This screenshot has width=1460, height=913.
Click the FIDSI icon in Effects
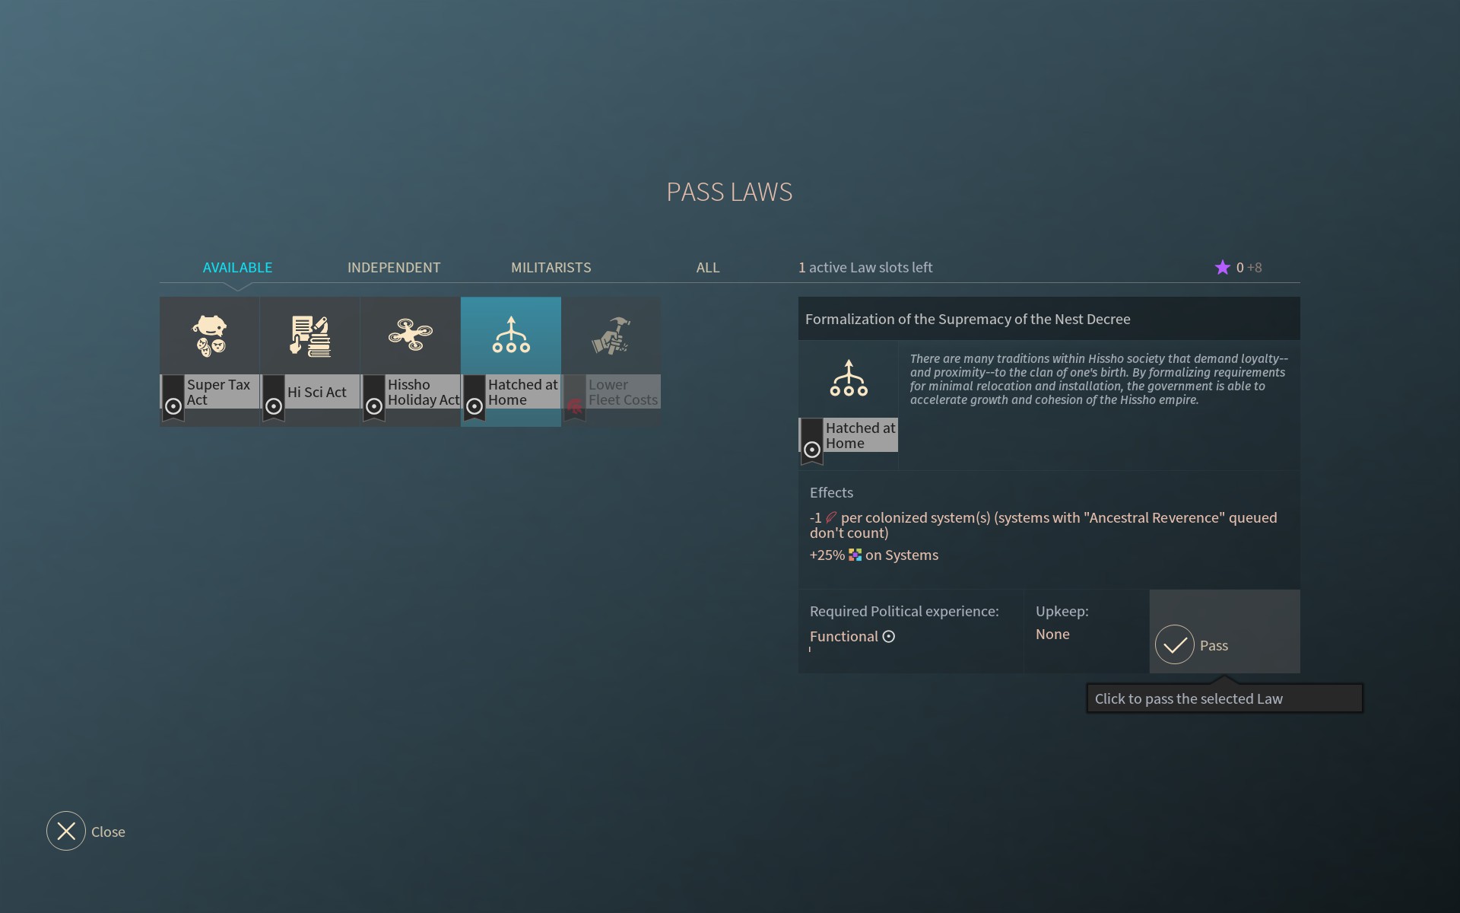(855, 555)
